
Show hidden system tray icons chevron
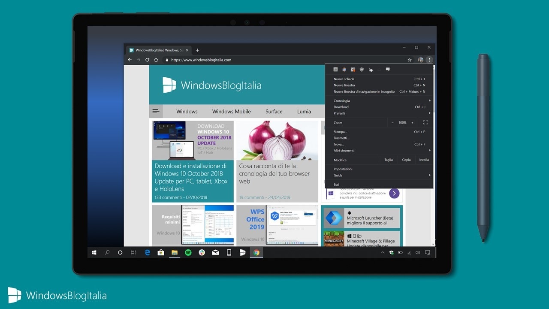(383, 253)
